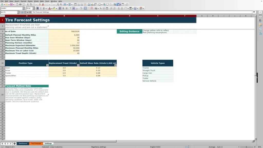Click Merge and Center Cells icon
The width and height of the screenshot is (263, 148).
point(85,8)
